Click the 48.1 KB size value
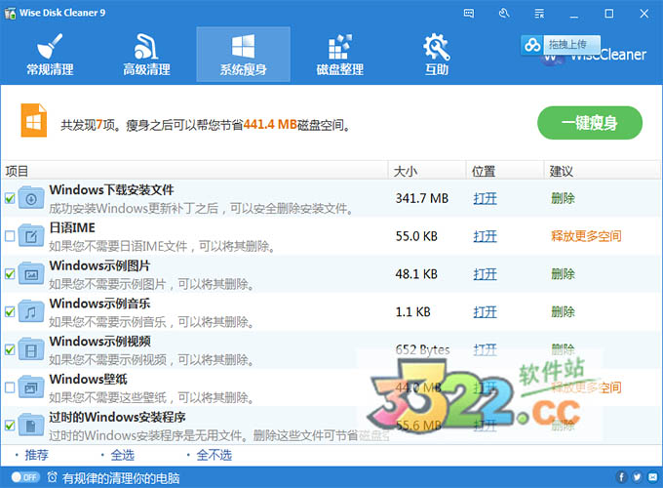The width and height of the screenshot is (663, 488). (416, 274)
